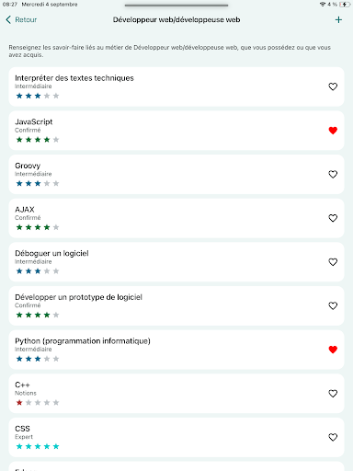Set the C++ rating to two stars
Image resolution: width=353 pixels, height=471 pixels.
(28, 403)
